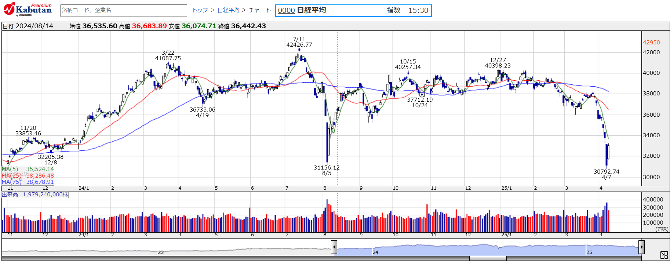Open the 0000 stock code link

pyautogui.click(x=286, y=11)
